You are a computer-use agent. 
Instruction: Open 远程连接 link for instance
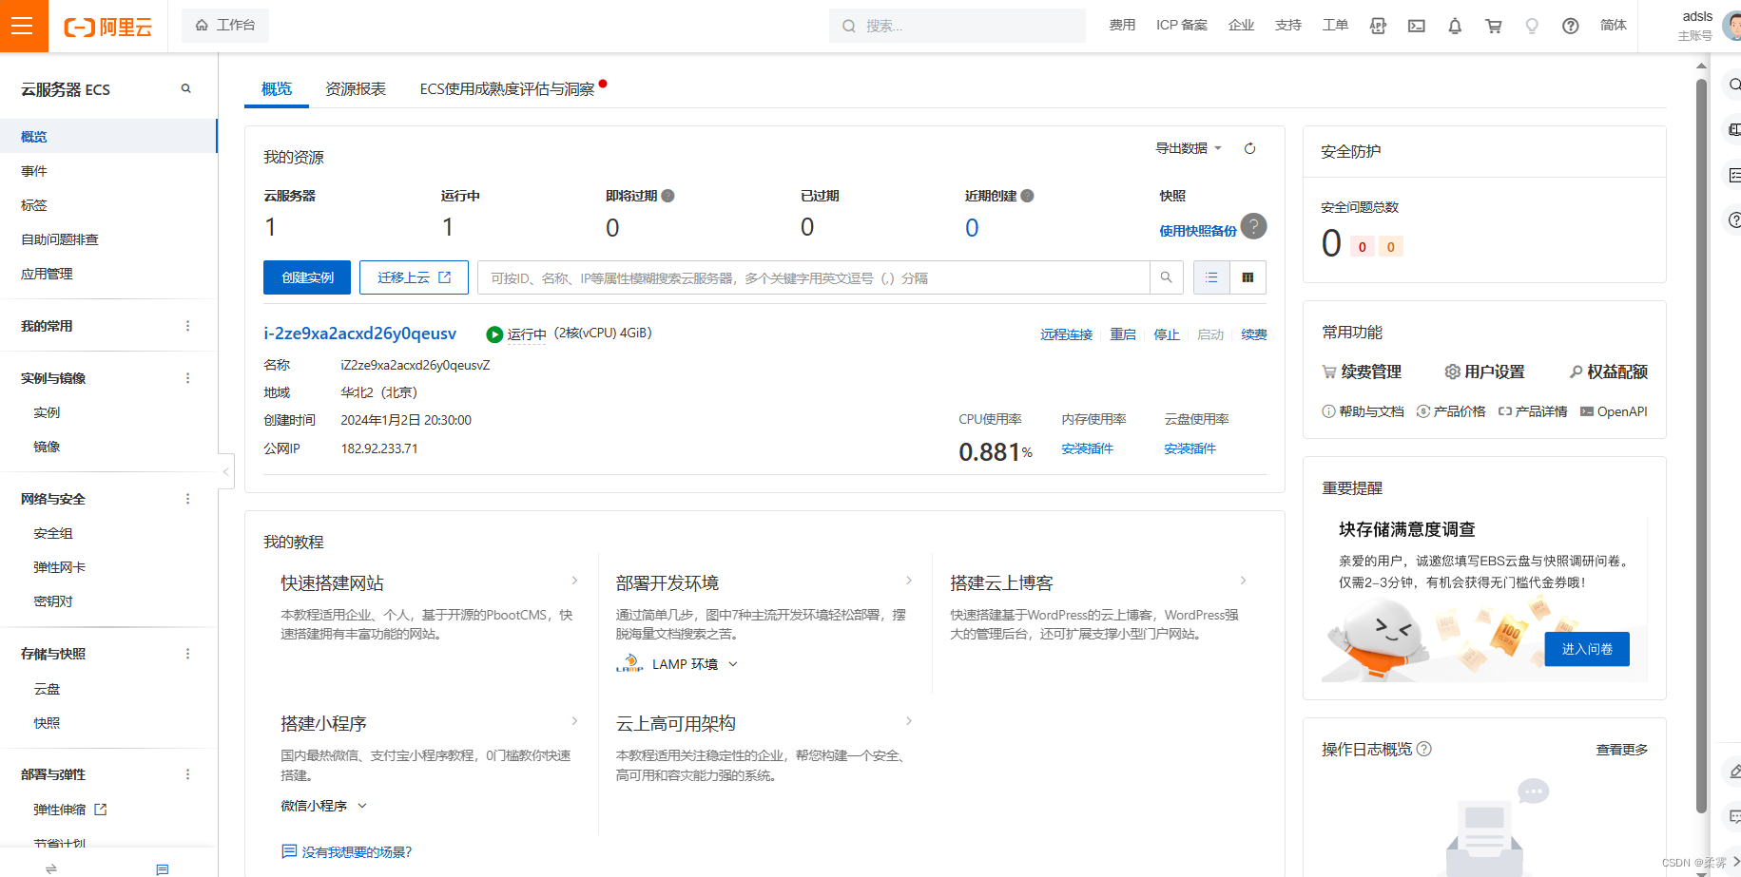[1066, 334]
